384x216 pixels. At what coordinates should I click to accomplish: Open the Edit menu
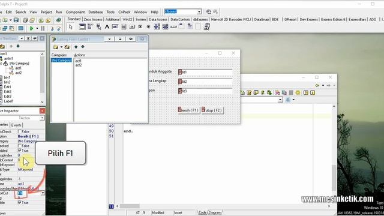(x=8, y=12)
